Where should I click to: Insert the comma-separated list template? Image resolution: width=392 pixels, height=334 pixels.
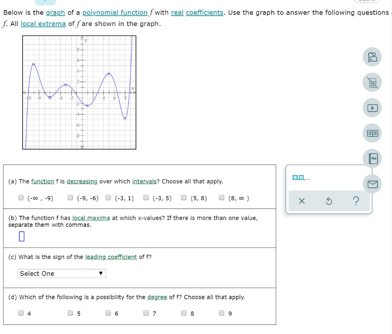[x=301, y=177]
